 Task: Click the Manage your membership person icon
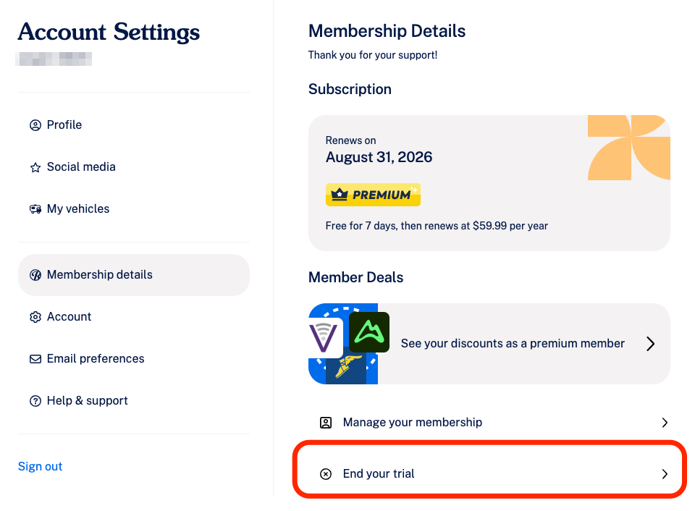coord(326,423)
